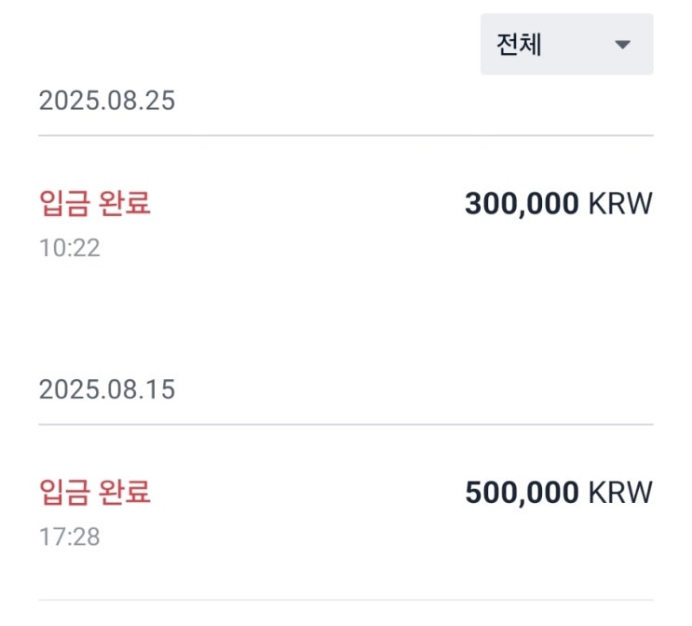
Task: Select the 500,000 amount figure
Action: click(x=522, y=492)
